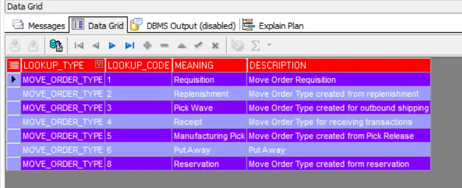
Task: Go to previous record arrow
Action: pos(96,46)
